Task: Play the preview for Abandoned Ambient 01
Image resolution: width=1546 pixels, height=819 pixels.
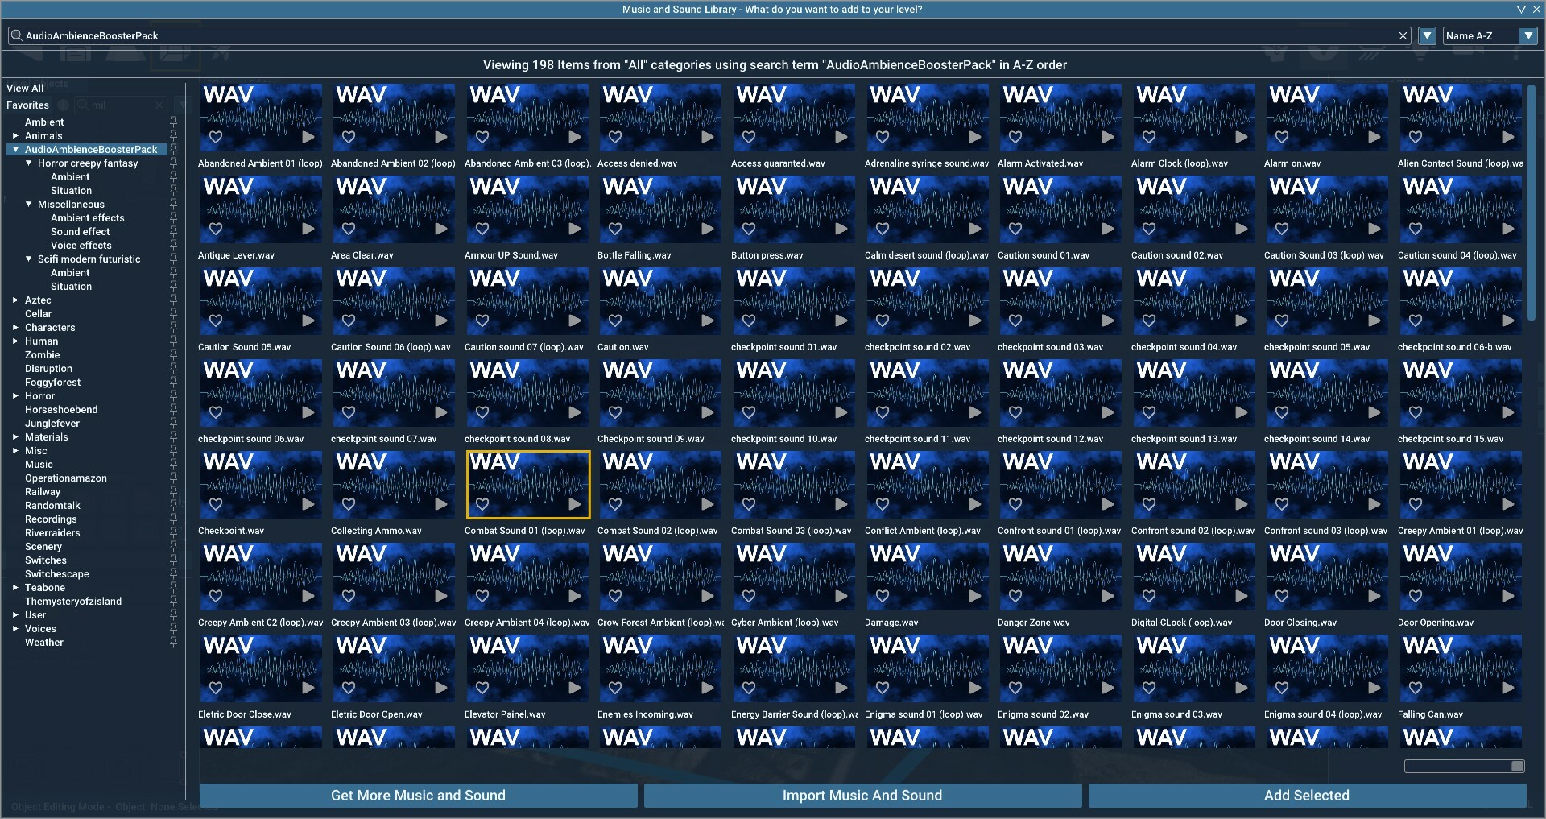Action: (308, 138)
